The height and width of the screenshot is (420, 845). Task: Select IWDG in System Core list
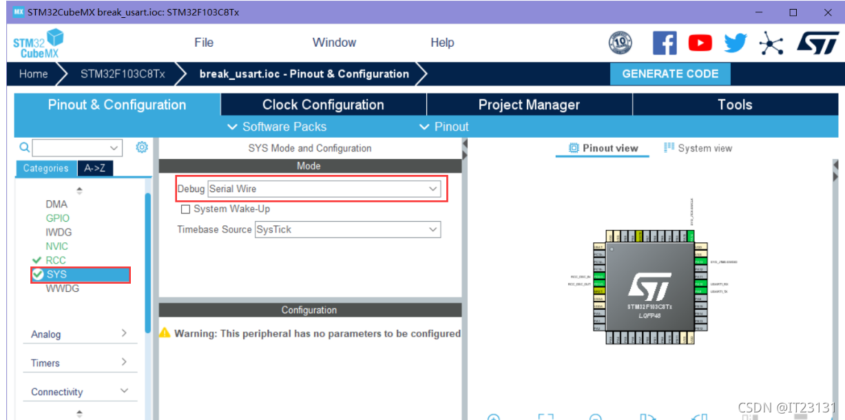[59, 232]
